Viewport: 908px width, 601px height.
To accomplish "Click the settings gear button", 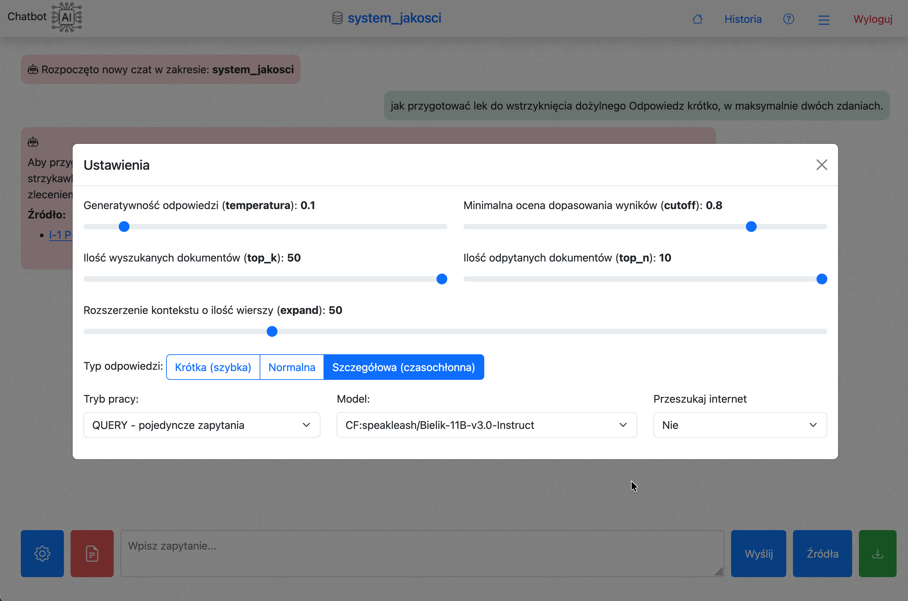I will pyautogui.click(x=42, y=553).
